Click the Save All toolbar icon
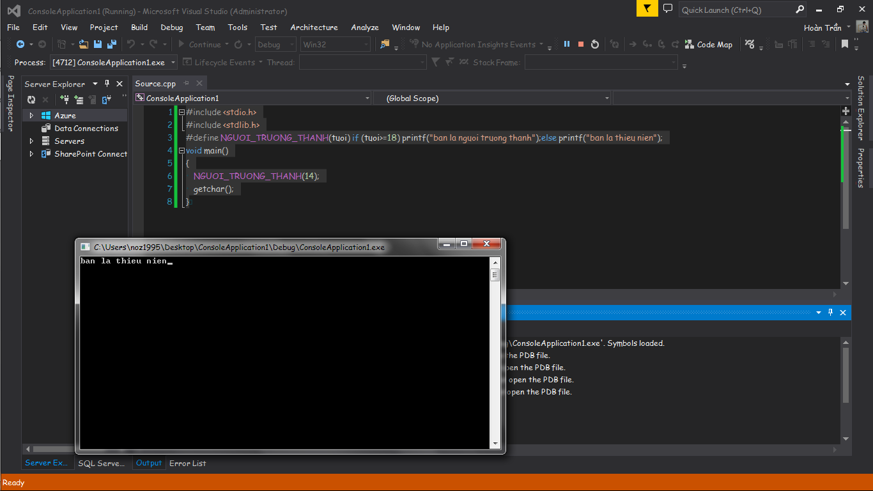Image resolution: width=873 pixels, height=491 pixels. [x=111, y=44]
